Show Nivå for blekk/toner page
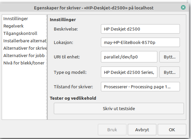This screenshot has width=191, height=139. pos(24,63)
